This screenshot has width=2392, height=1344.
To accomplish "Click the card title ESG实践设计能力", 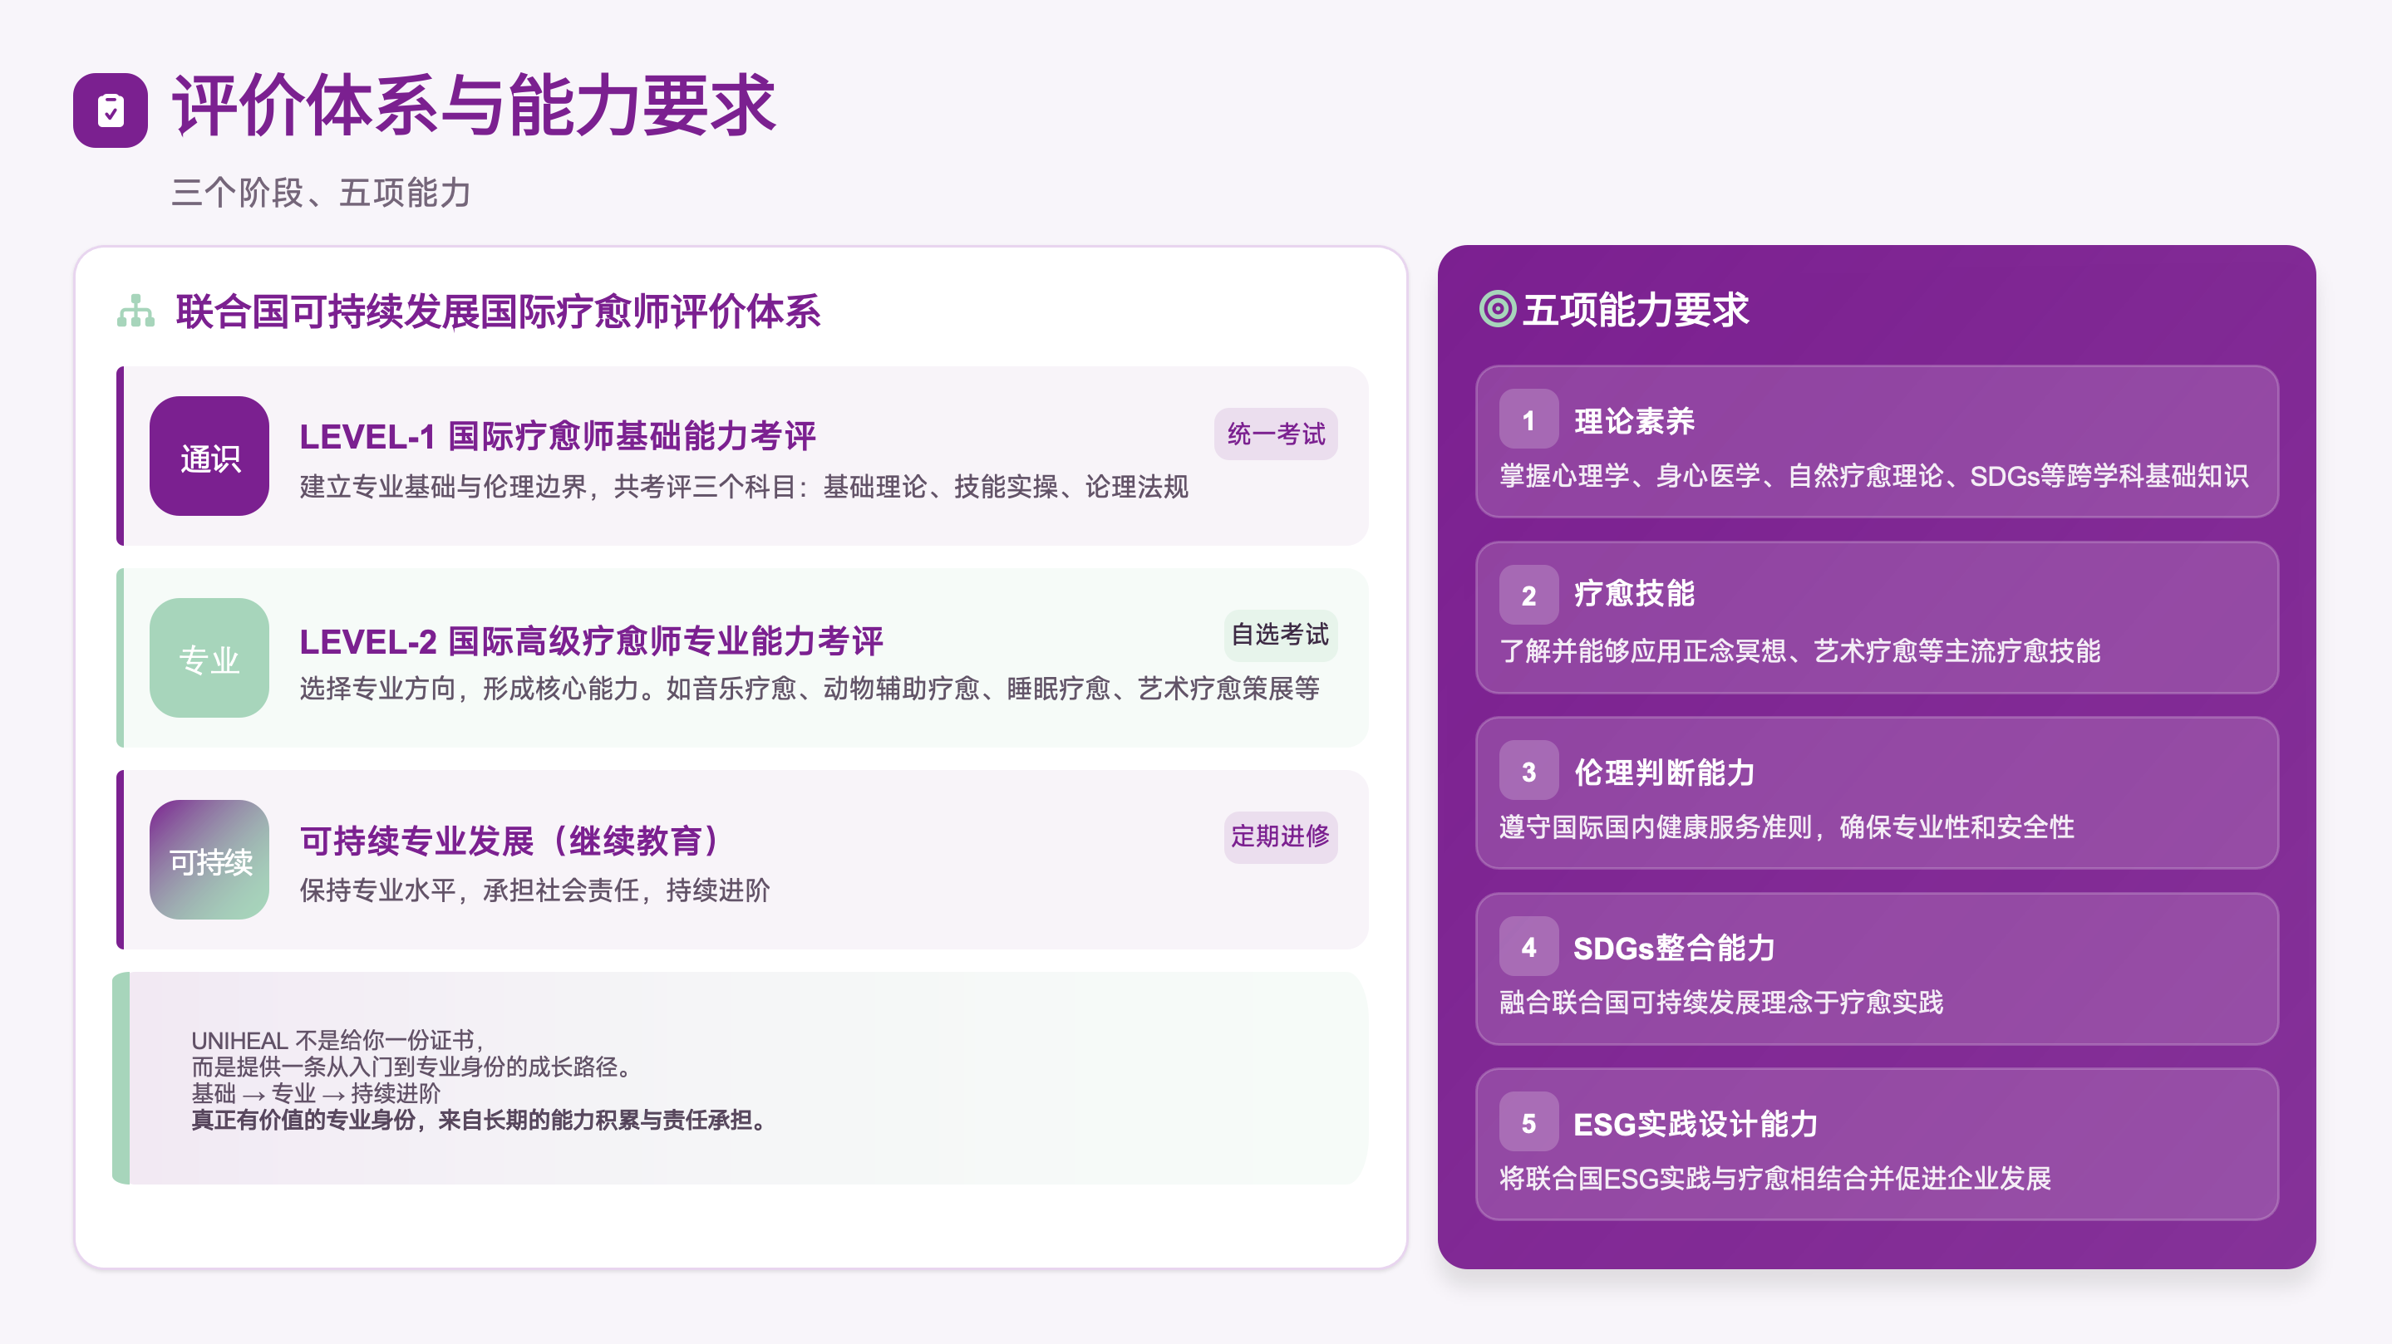I will point(1695,1125).
